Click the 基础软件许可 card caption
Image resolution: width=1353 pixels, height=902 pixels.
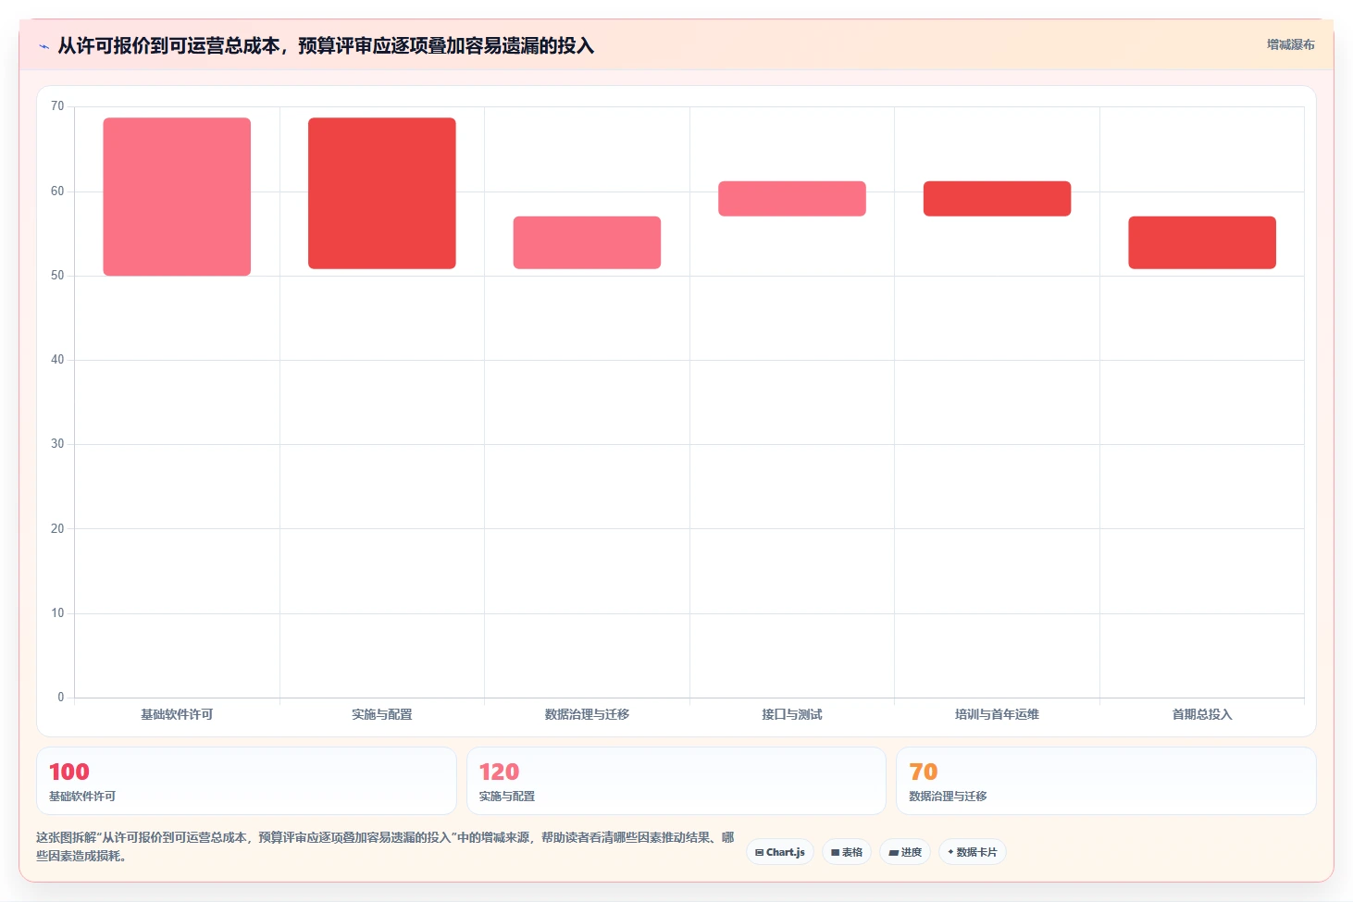(82, 797)
